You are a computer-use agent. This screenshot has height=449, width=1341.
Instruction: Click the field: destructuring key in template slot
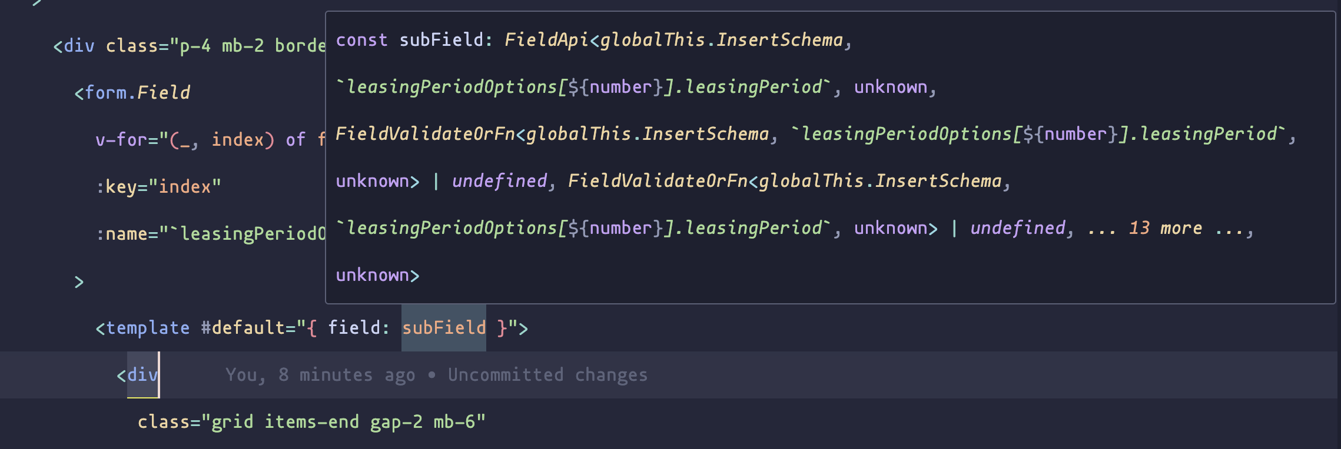(x=358, y=327)
